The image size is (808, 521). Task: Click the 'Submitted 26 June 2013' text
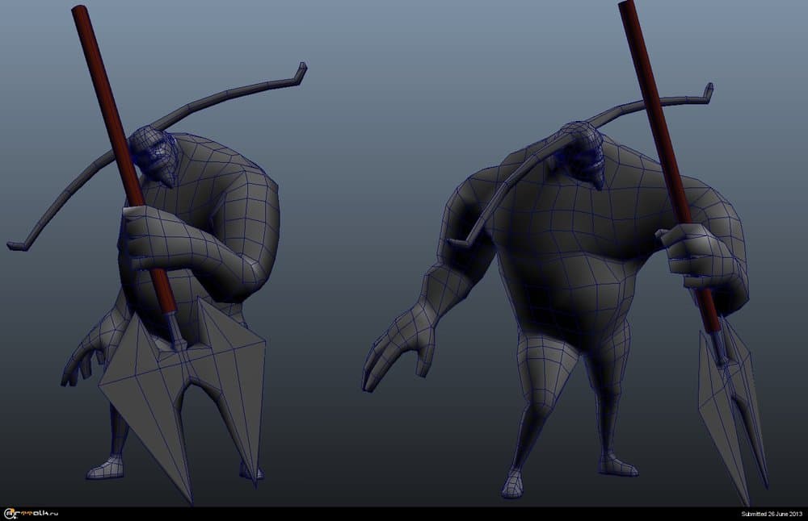(772, 514)
